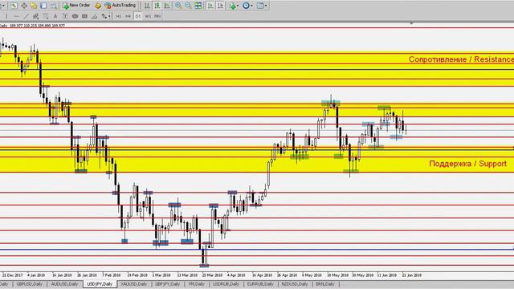Open the AUDUSD,Daily chart tab
514x289 pixels.
click(64, 284)
